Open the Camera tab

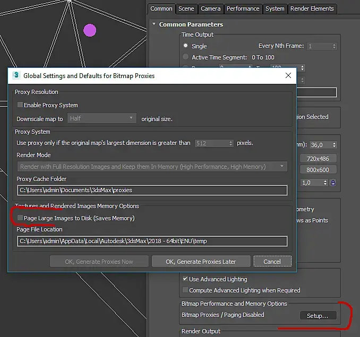(x=211, y=8)
